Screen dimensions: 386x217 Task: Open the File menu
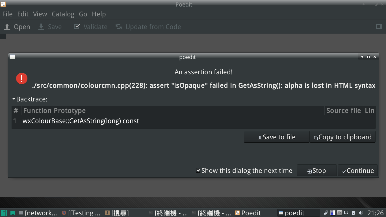coord(7,14)
